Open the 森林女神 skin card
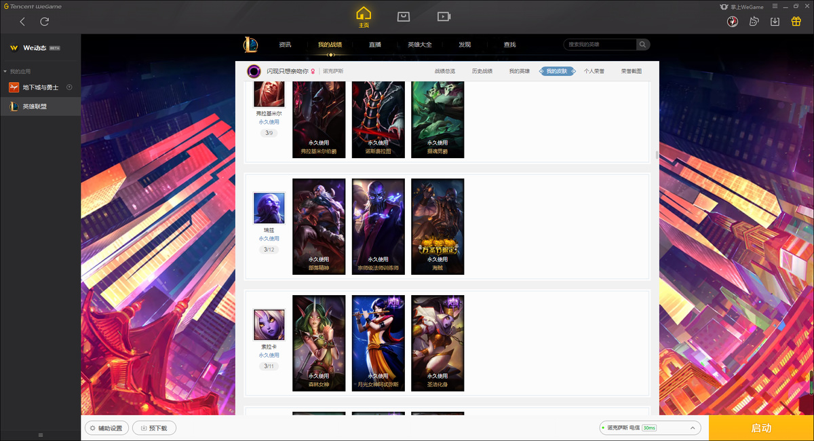814x441 pixels. pos(319,343)
